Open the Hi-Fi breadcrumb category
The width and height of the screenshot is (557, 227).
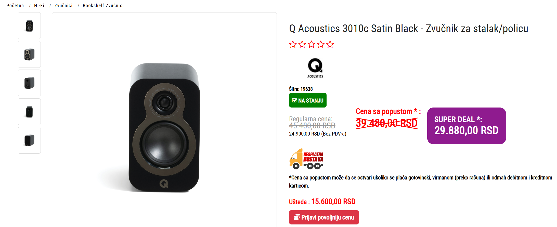coord(39,6)
